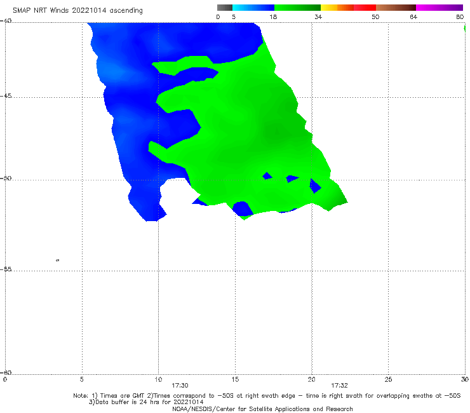This screenshot has height=413, width=470.
Task: Click the small island marker near -55 latitude
Action: click(x=58, y=260)
